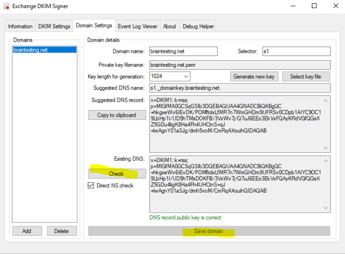Click the Selector input field
The height and width of the screenshot is (254, 345).
[296, 51]
